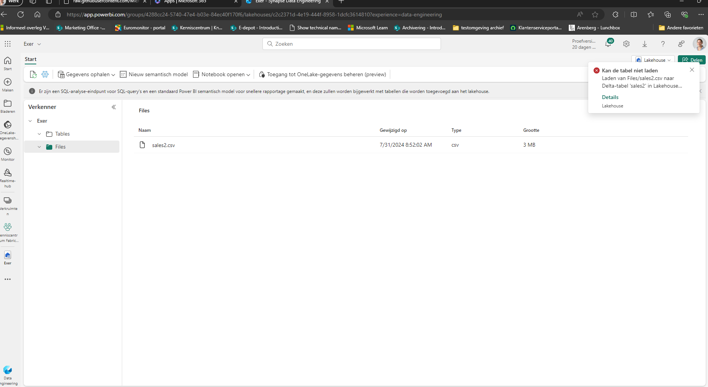Open the Exer workspace dropdown in header
The image size is (708, 387).
click(x=32, y=44)
